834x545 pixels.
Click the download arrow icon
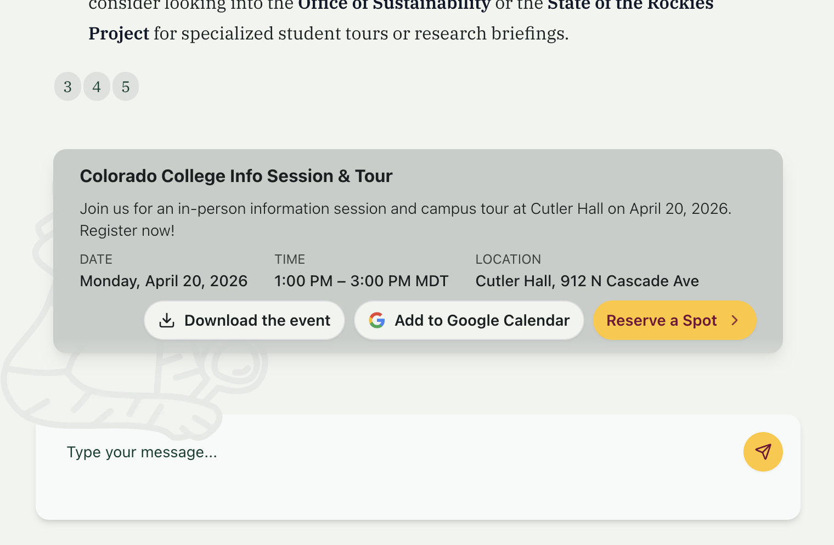coord(167,320)
